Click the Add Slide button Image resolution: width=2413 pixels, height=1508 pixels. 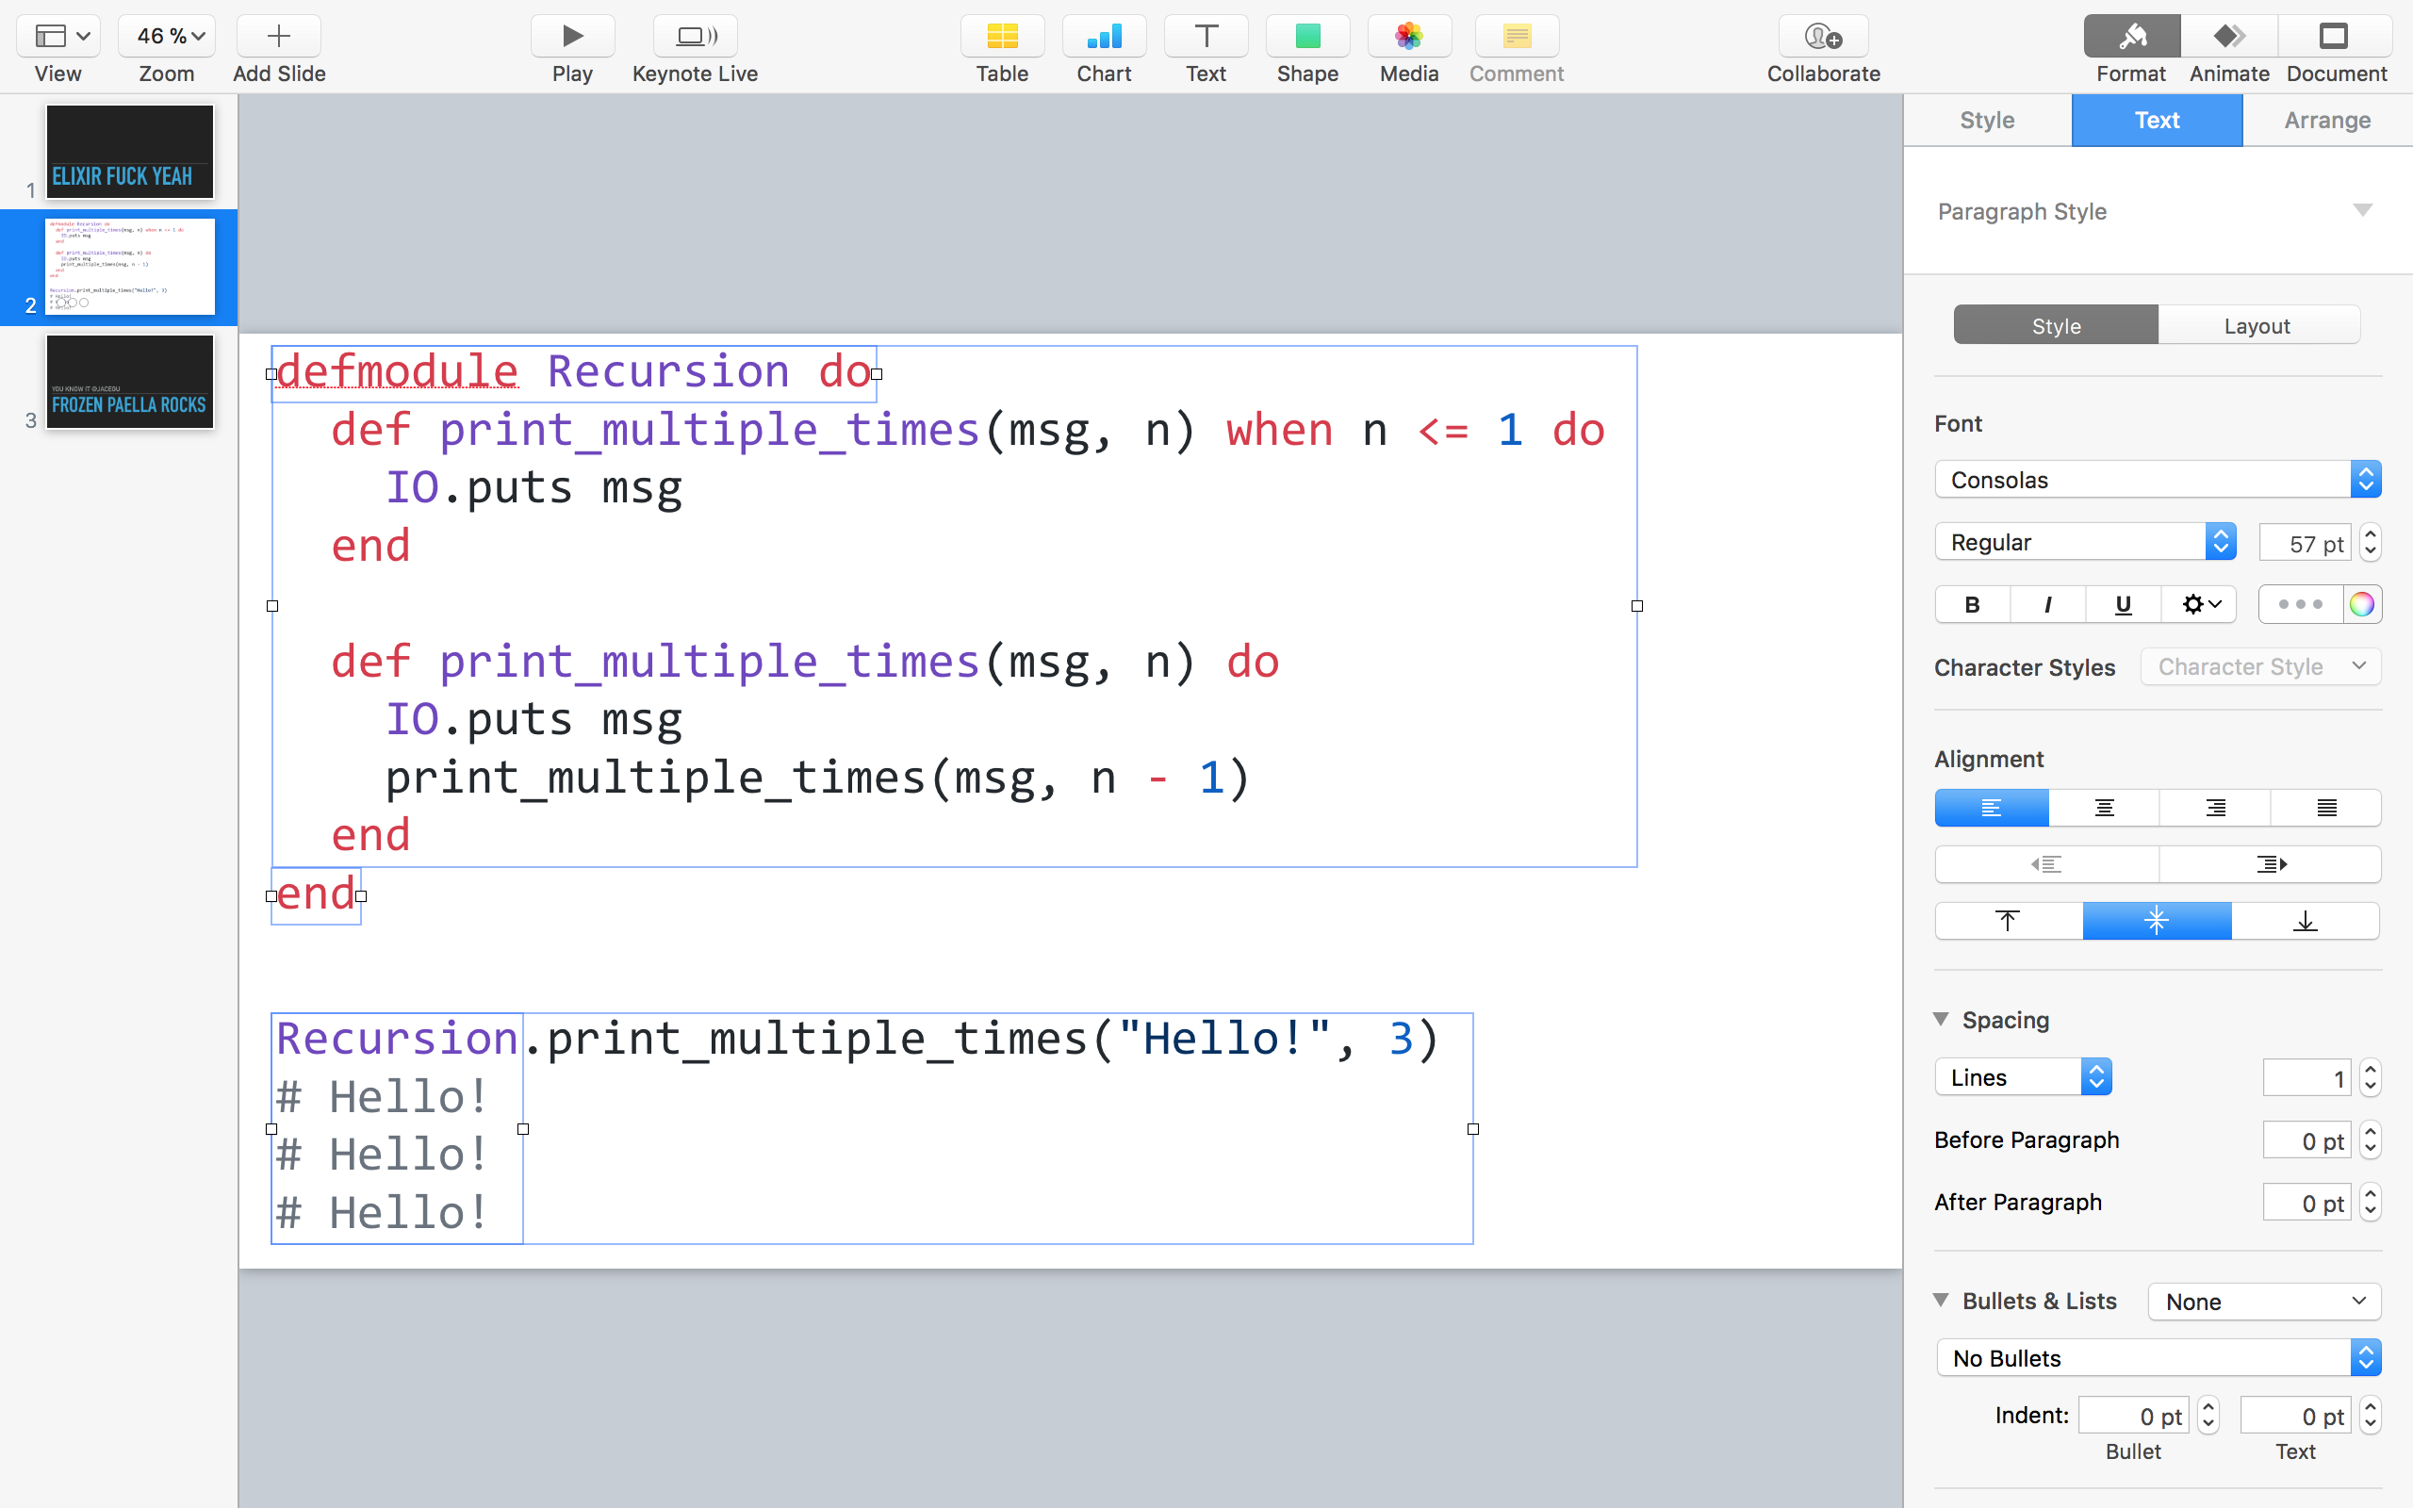click(279, 37)
